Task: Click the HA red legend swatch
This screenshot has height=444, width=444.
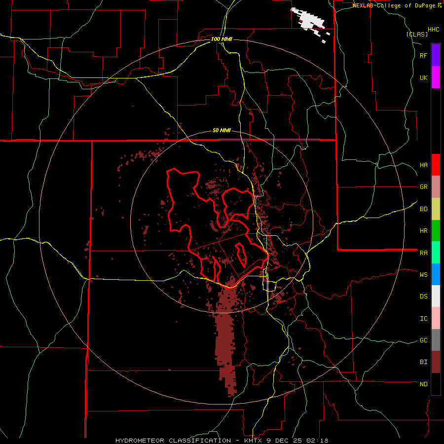Action: (436, 165)
